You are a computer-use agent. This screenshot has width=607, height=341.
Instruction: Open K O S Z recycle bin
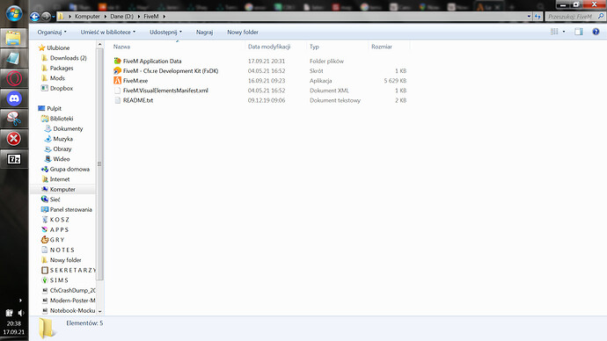click(x=59, y=220)
